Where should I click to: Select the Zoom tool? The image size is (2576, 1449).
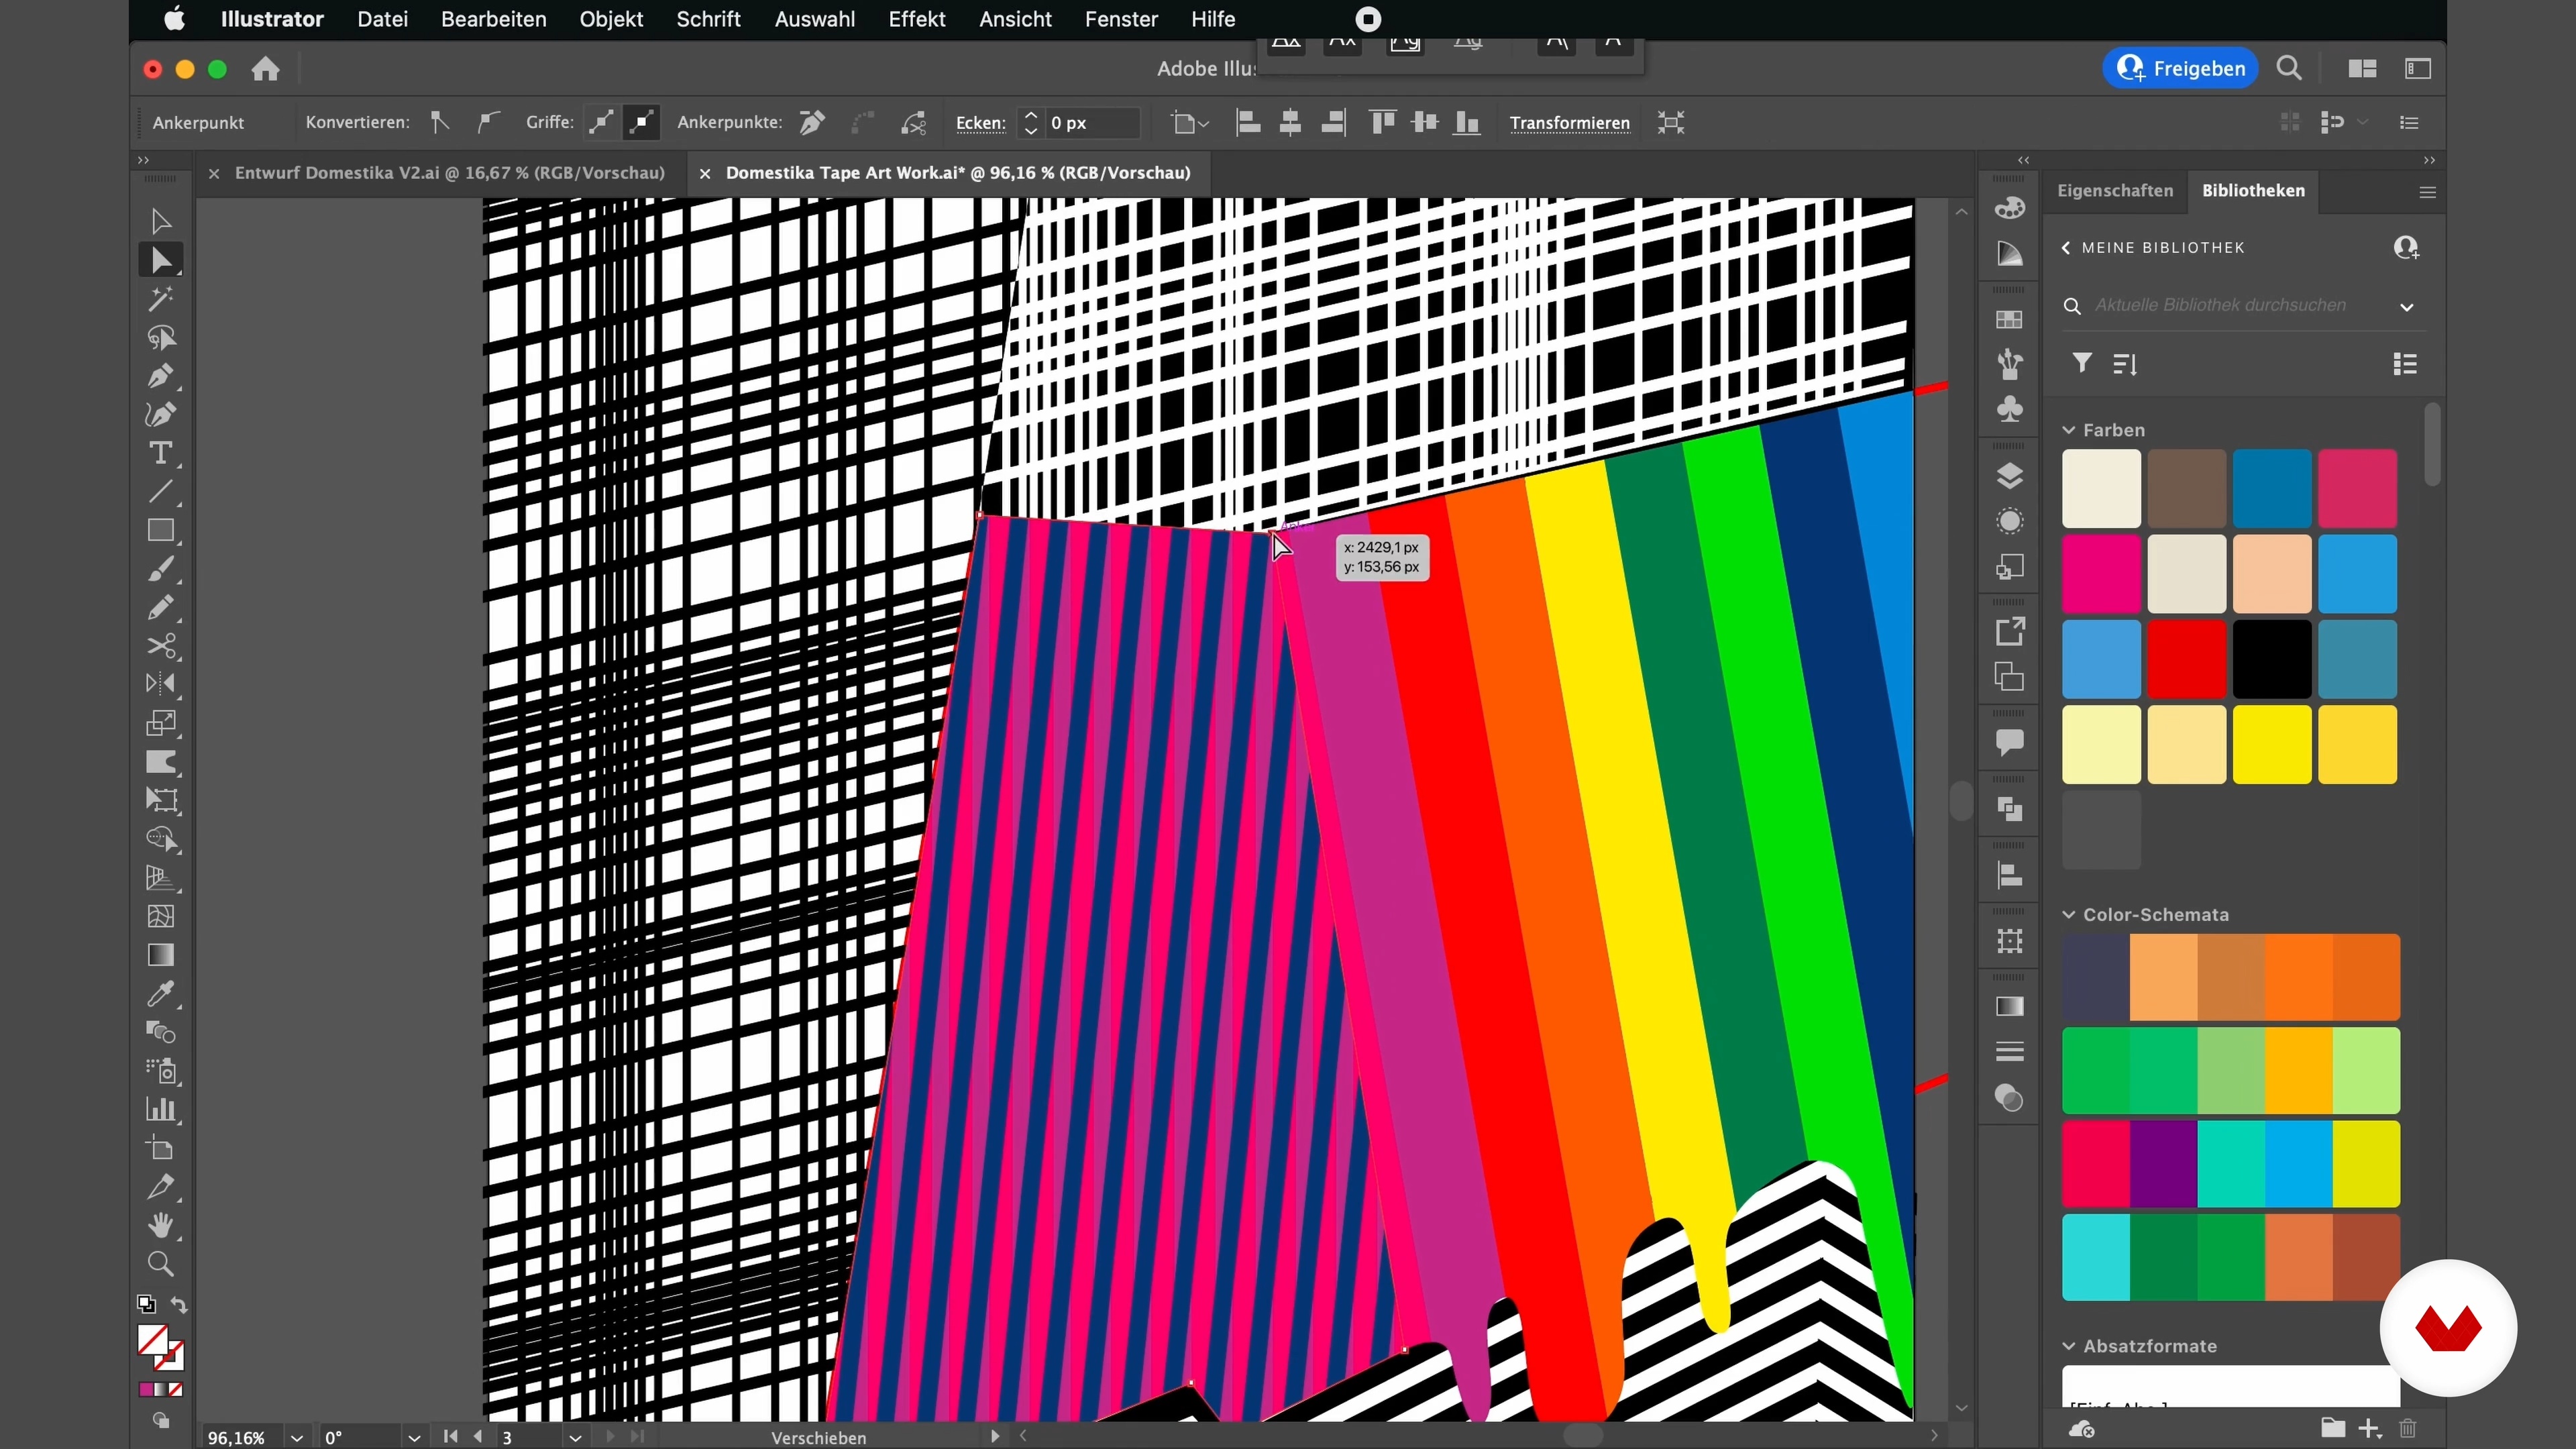pos(160,1264)
